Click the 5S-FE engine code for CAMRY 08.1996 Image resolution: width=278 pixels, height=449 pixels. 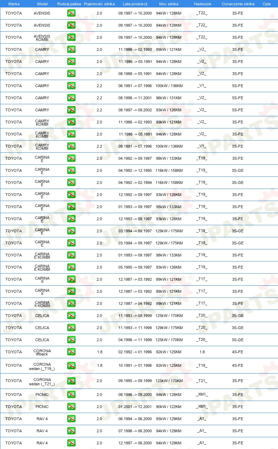(x=238, y=98)
